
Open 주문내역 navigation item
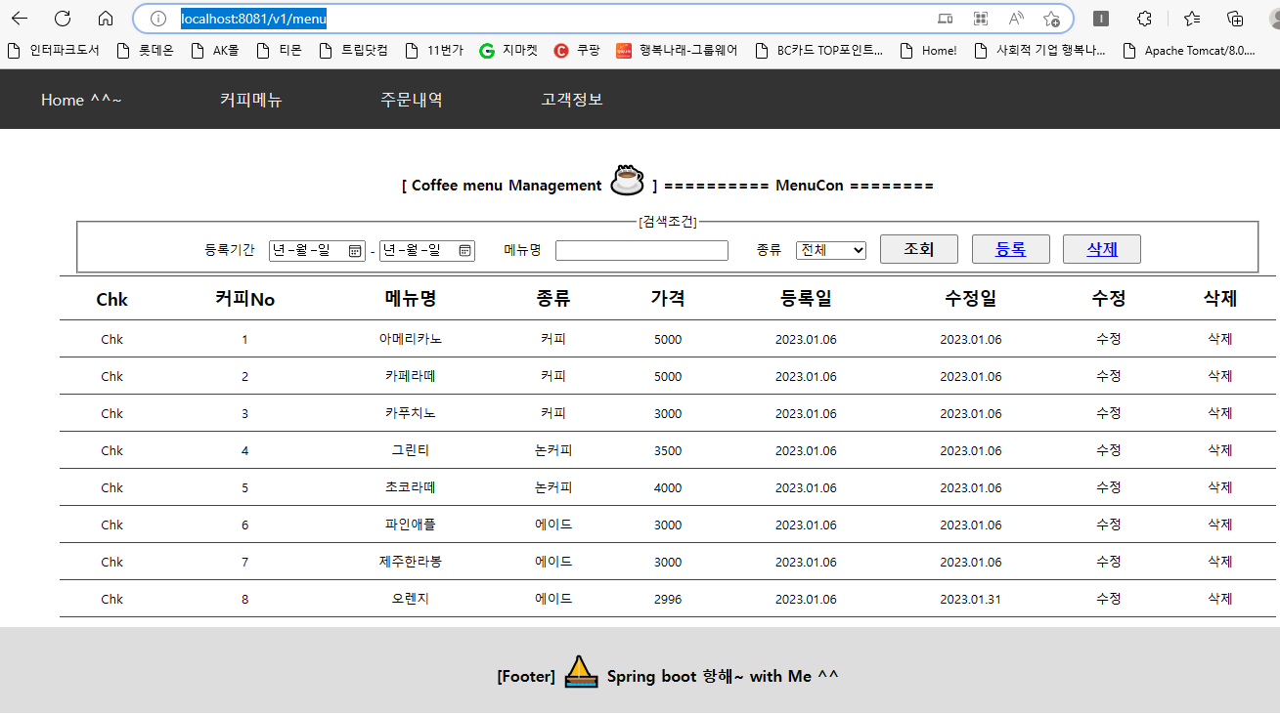click(412, 100)
